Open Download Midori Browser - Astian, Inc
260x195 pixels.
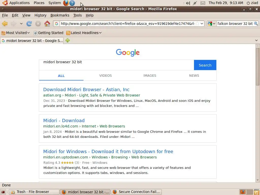coord(86,90)
